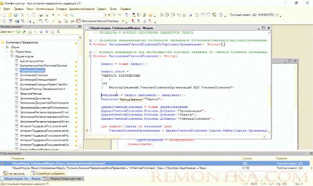This screenshot has height=186, width=313.
Task: Activate the Общий модуль window tab in taskbar
Action: (x=21, y=179)
